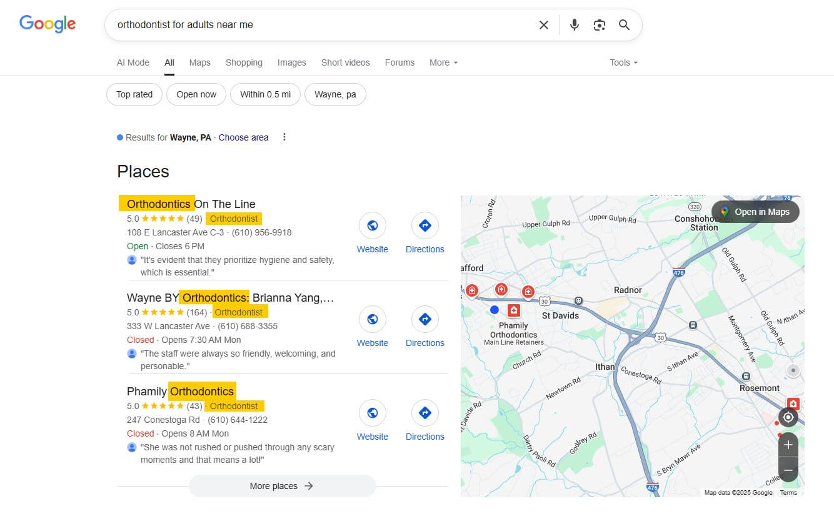Click the Phamily Orthodontics map pin
This screenshot has height=524, width=834.
(513, 310)
